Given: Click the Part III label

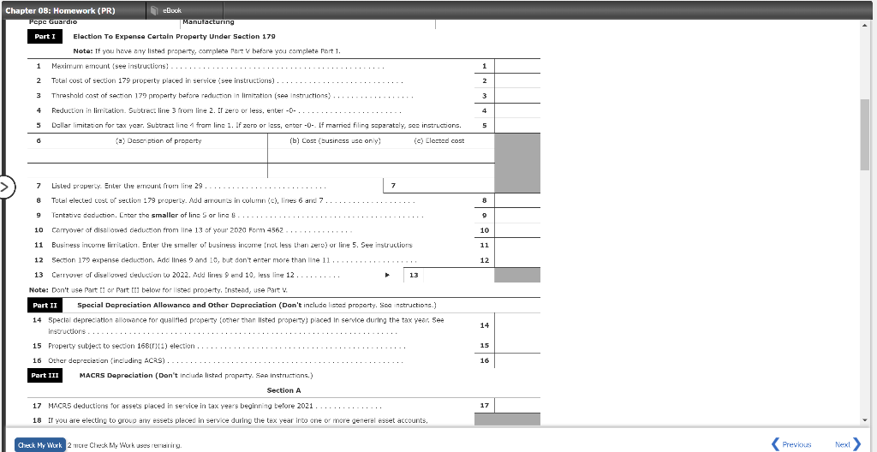Looking at the screenshot, I should [45, 375].
